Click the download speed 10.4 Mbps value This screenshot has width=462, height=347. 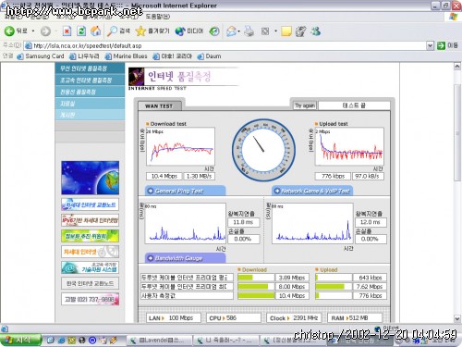tap(164, 176)
